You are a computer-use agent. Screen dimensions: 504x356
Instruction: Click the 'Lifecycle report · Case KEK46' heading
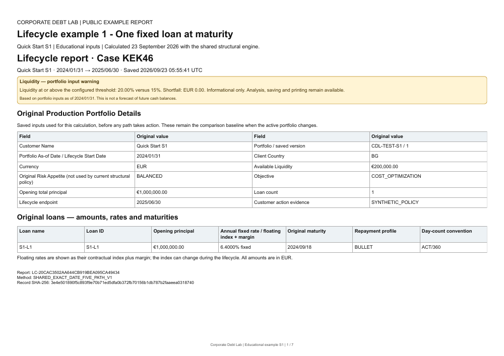[85, 58]
